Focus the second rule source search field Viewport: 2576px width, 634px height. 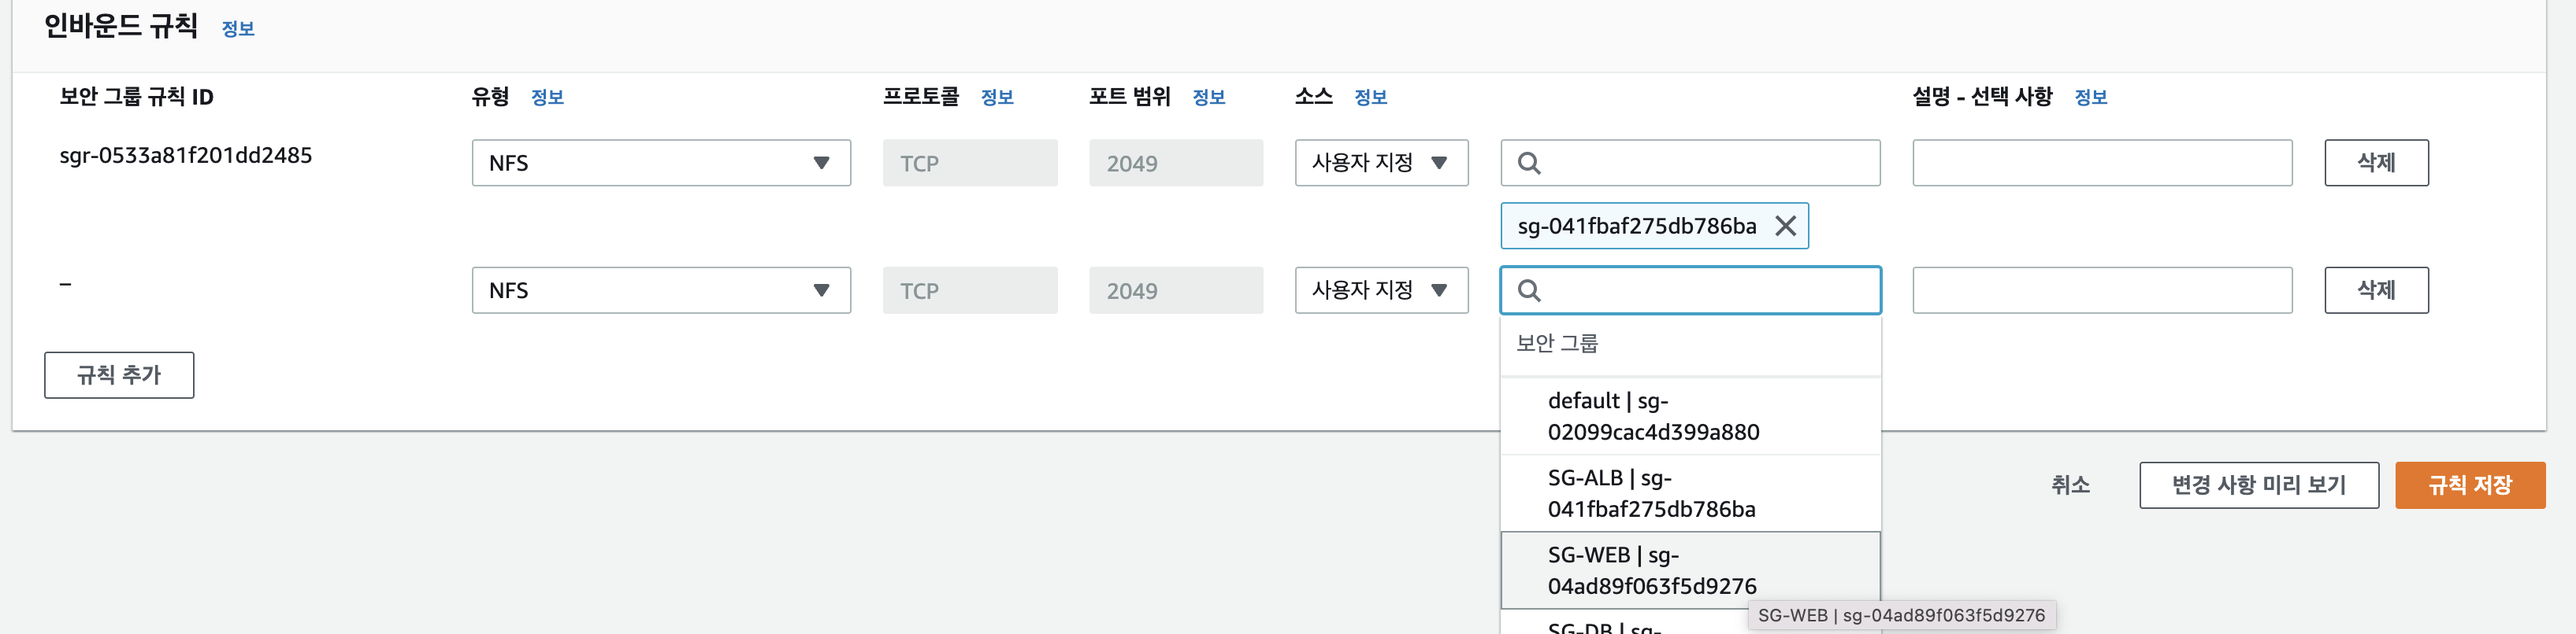1690,290
